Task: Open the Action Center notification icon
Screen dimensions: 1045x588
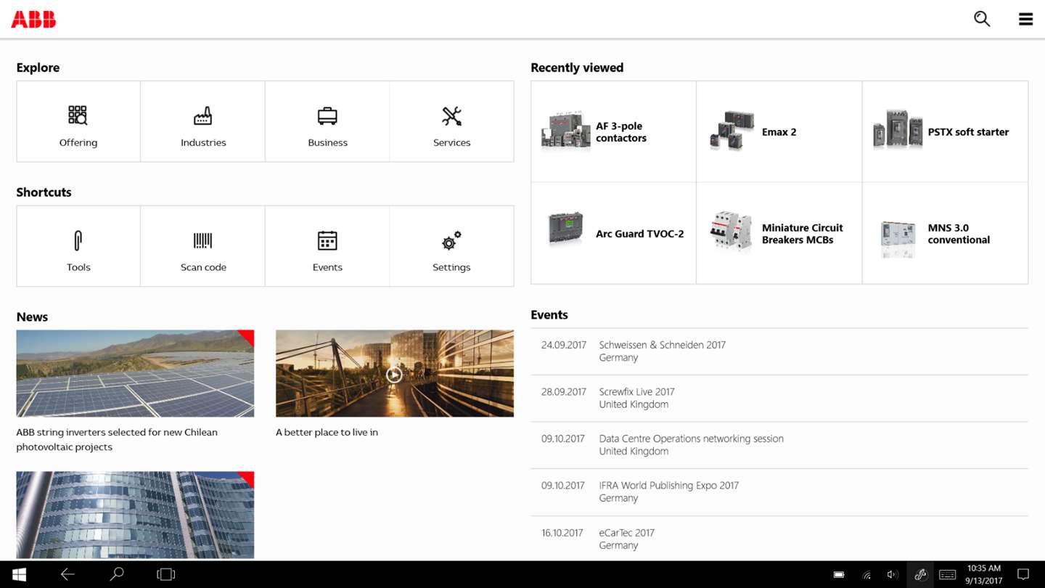Action: (x=1023, y=575)
